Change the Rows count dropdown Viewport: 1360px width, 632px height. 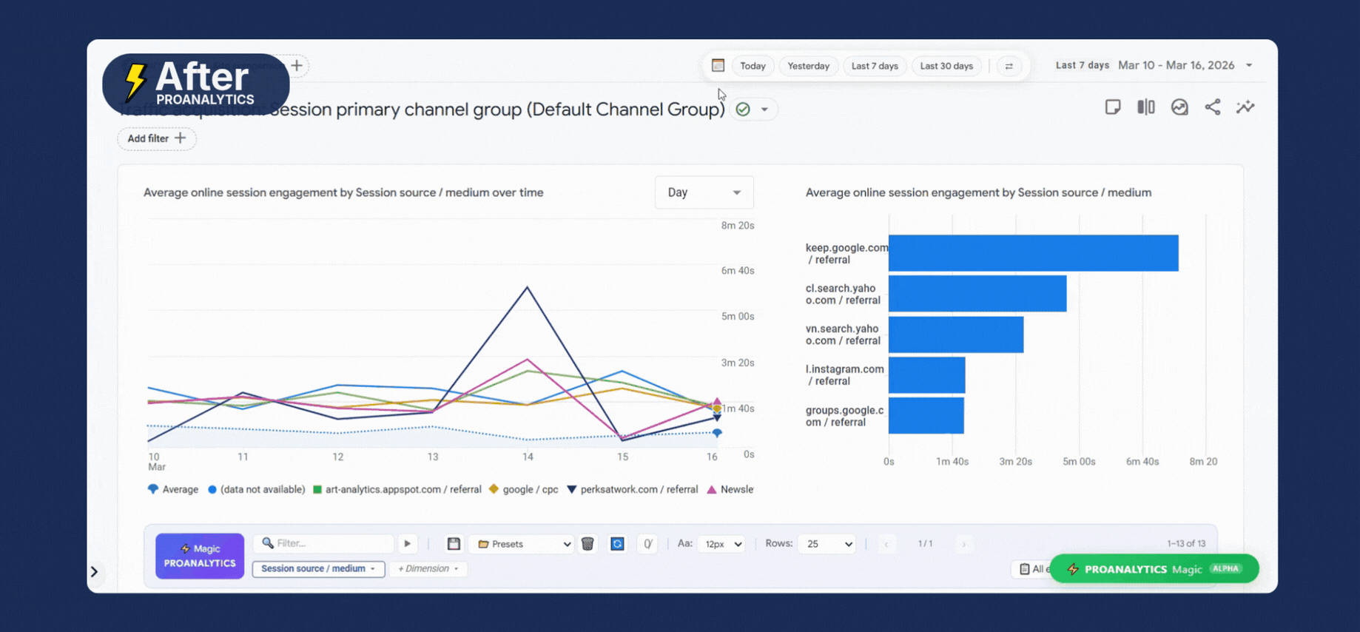click(827, 544)
